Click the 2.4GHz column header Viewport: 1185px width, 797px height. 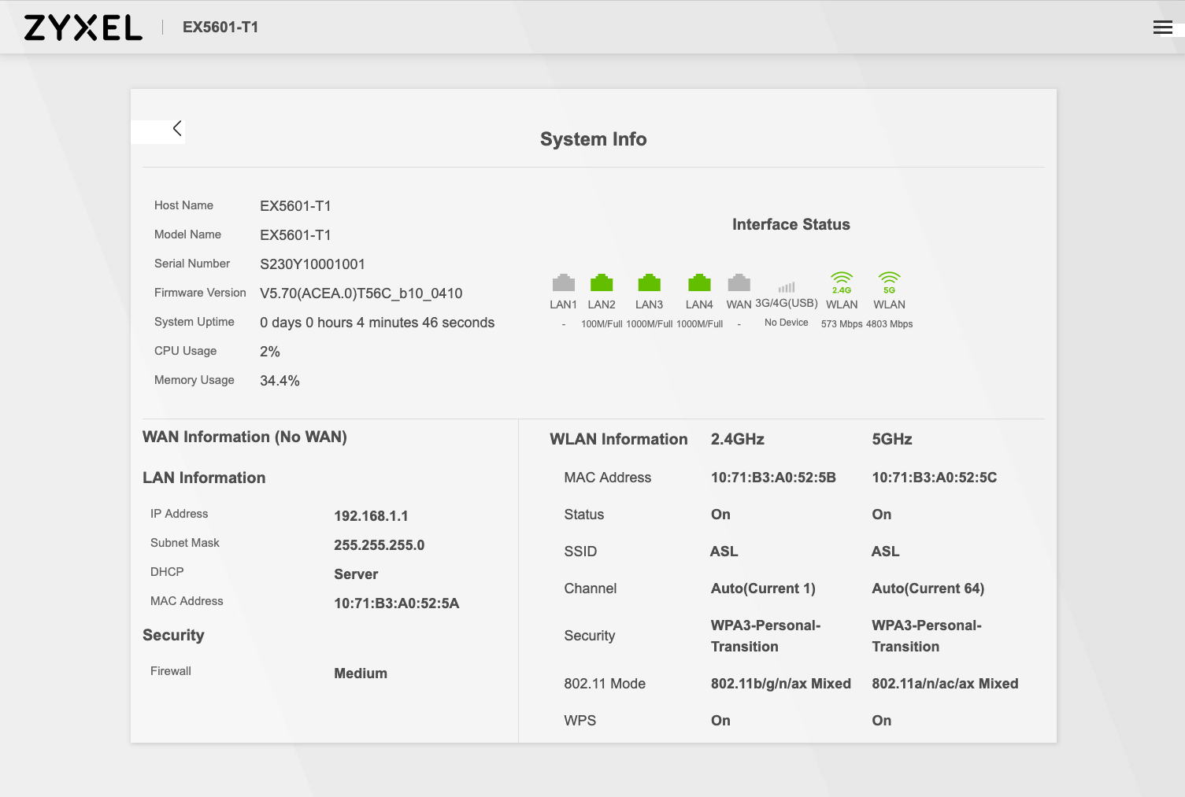(x=738, y=439)
